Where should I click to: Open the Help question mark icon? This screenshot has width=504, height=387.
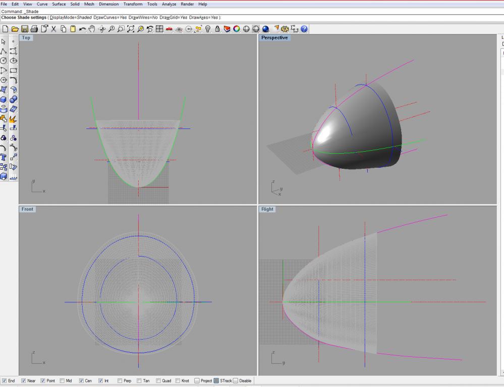[304, 30]
